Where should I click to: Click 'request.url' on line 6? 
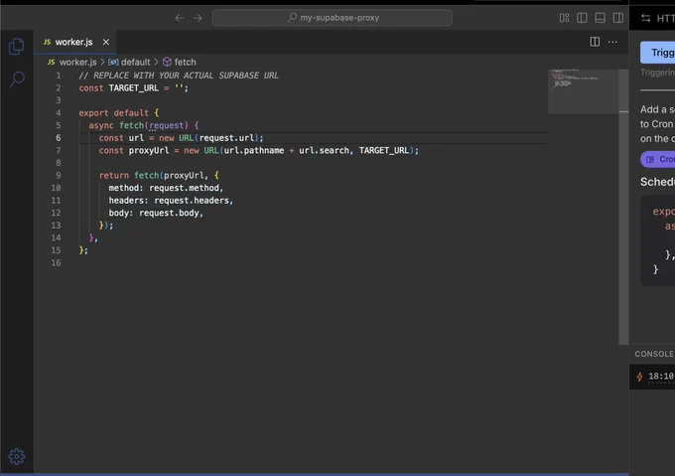tap(226, 138)
